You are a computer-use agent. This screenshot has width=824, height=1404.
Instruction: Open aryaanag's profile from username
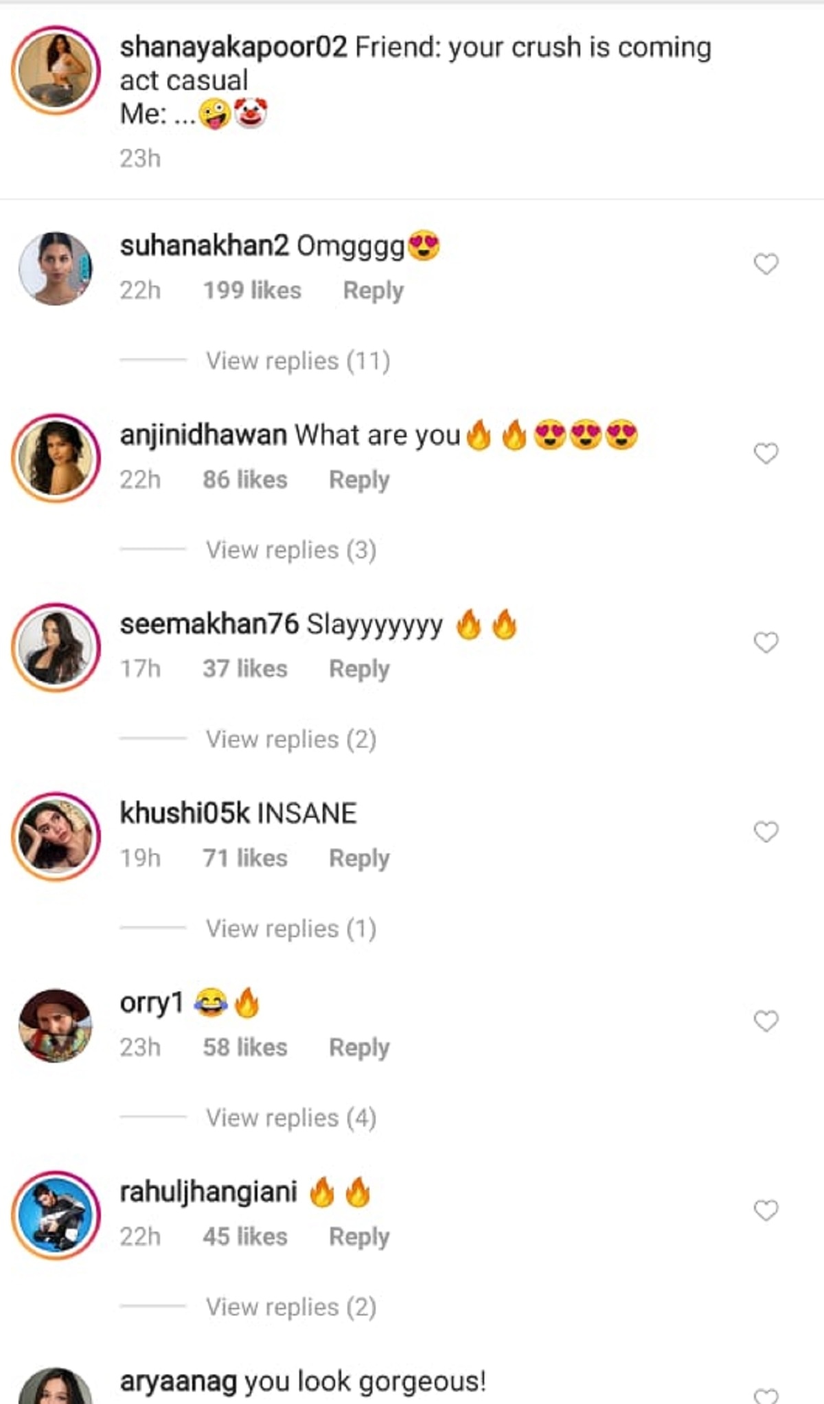pyautogui.click(x=179, y=1381)
